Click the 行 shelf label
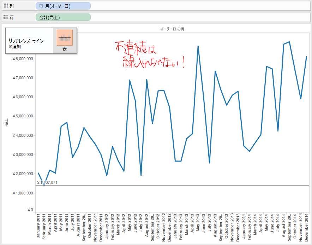 [12, 18]
